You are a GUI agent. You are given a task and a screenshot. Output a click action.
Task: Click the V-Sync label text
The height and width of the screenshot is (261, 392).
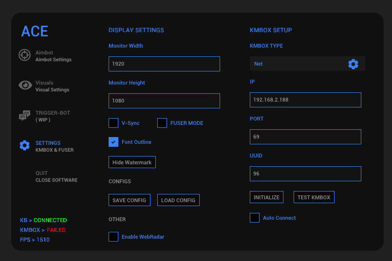coord(131,123)
